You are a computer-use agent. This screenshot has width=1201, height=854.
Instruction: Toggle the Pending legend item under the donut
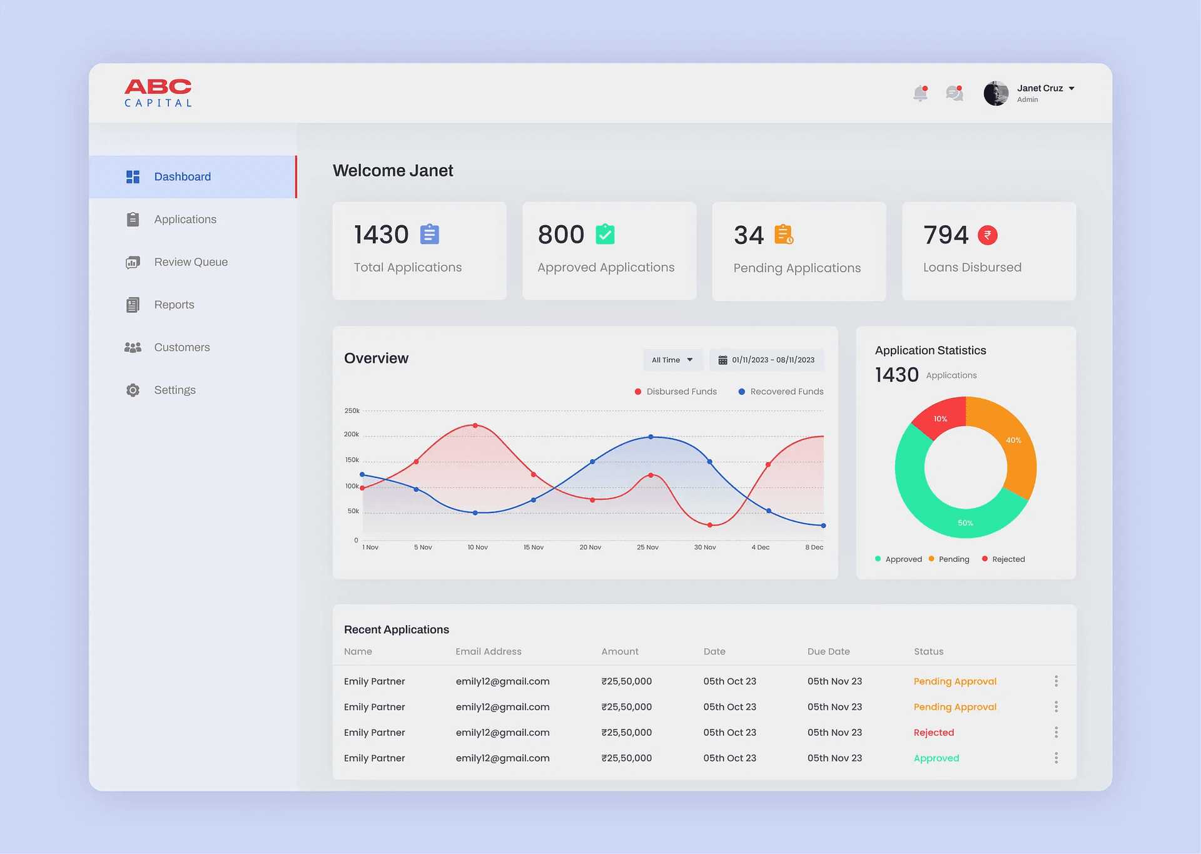click(949, 559)
